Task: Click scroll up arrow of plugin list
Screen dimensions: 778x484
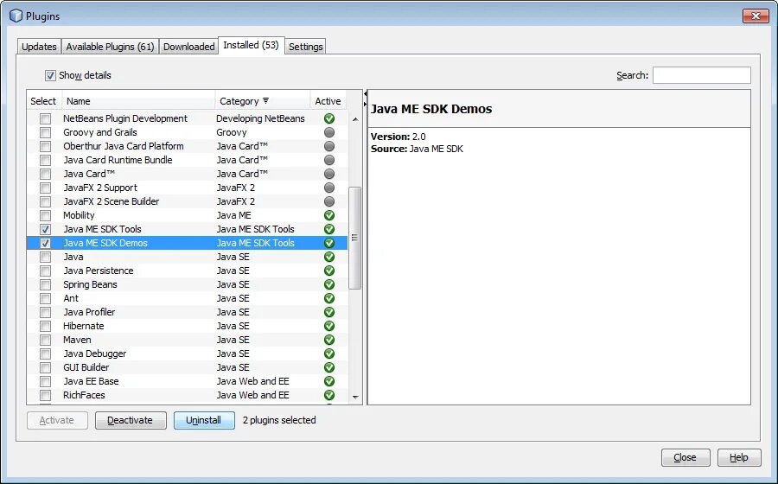Action: pos(355,119)
